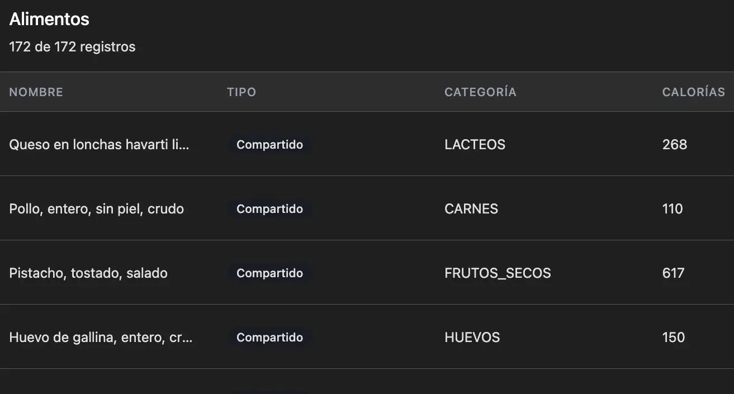Open Pistacho, tostado, salado food record

tap(88, 273)
